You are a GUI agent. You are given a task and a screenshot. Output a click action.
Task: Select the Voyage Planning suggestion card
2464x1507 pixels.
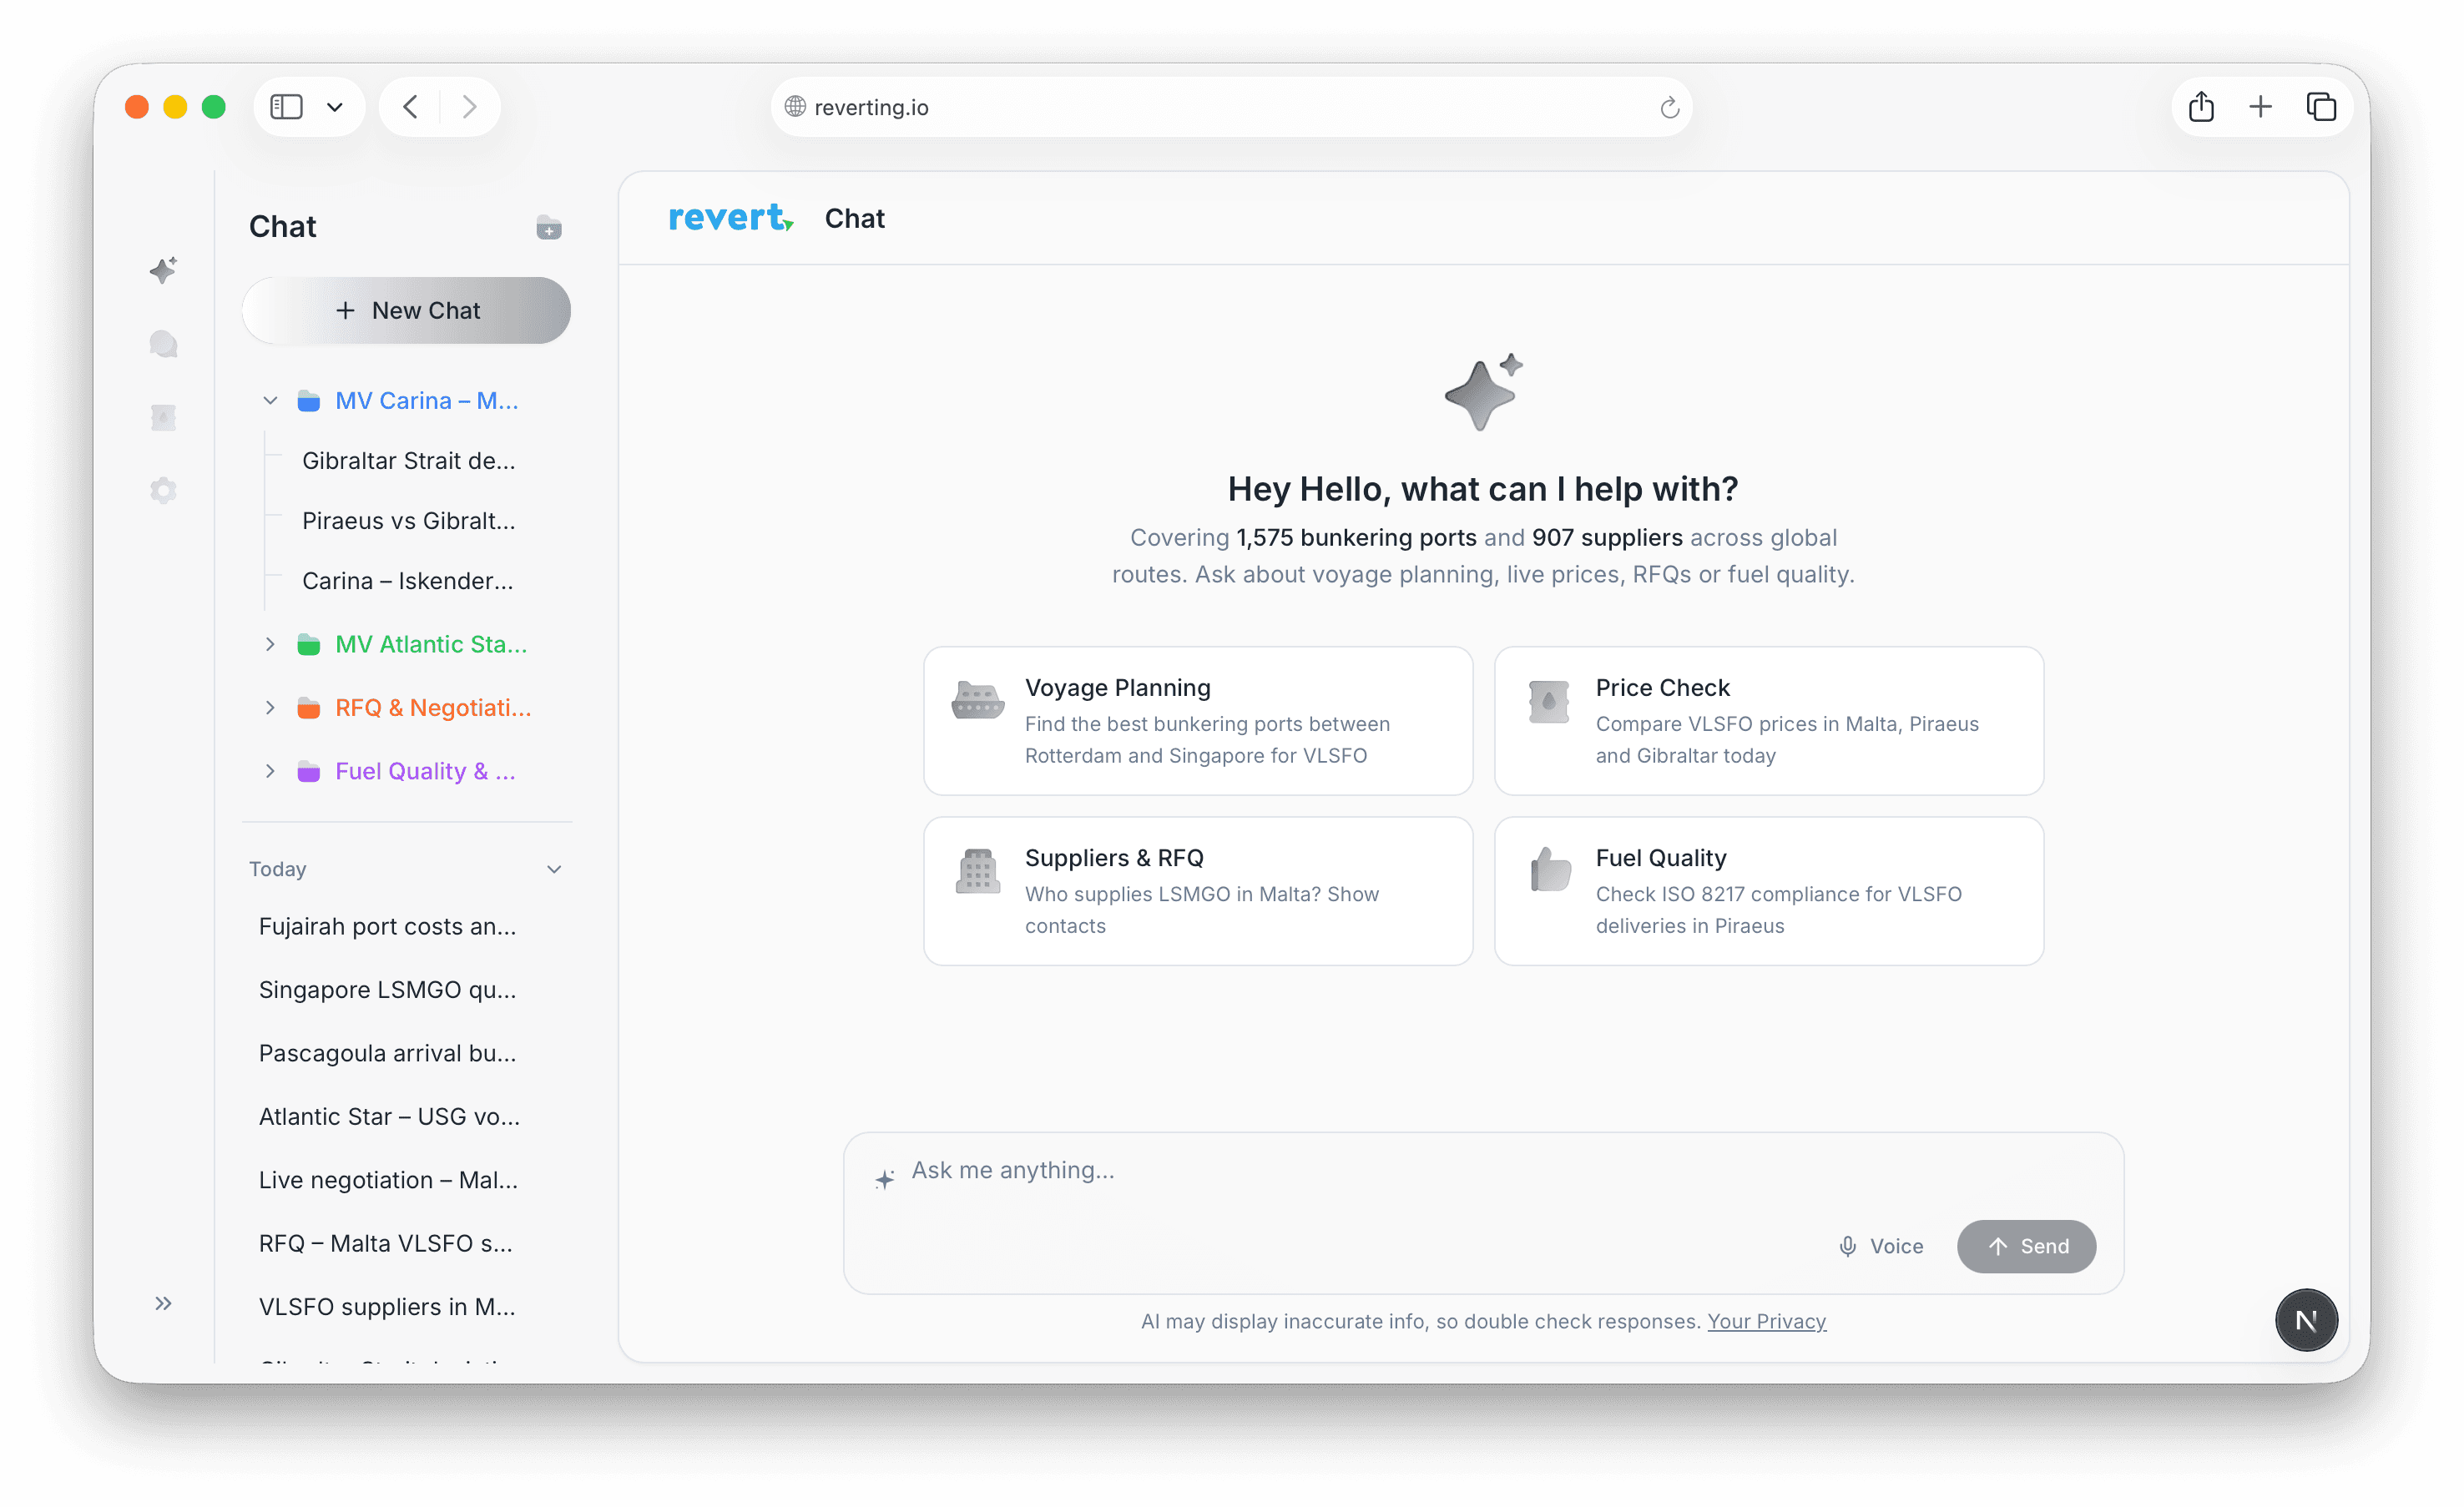tap(1198, 721)
